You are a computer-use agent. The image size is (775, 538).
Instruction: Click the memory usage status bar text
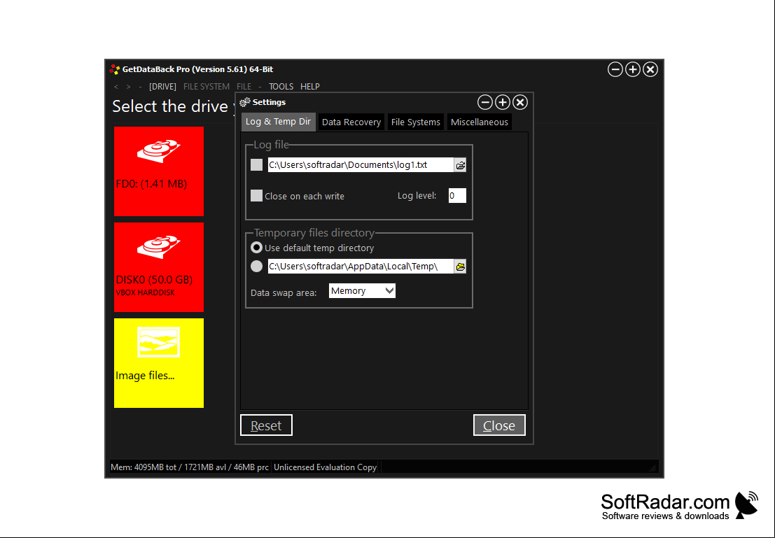(190, 467)
